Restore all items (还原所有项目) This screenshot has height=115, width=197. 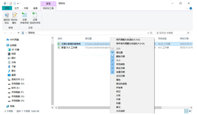[x=25, y=18]
